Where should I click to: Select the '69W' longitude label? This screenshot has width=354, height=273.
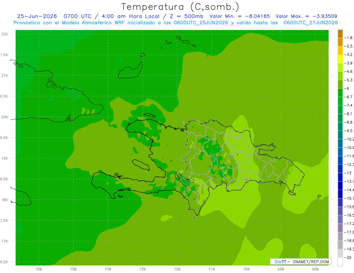point(281,269)
